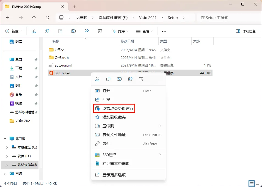Go forward with the right arrow

tap(21, 18)
